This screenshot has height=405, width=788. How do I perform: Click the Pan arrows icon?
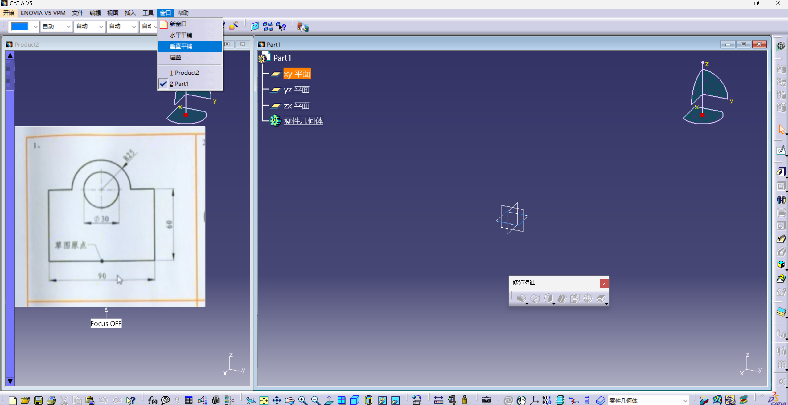[277, 400]
